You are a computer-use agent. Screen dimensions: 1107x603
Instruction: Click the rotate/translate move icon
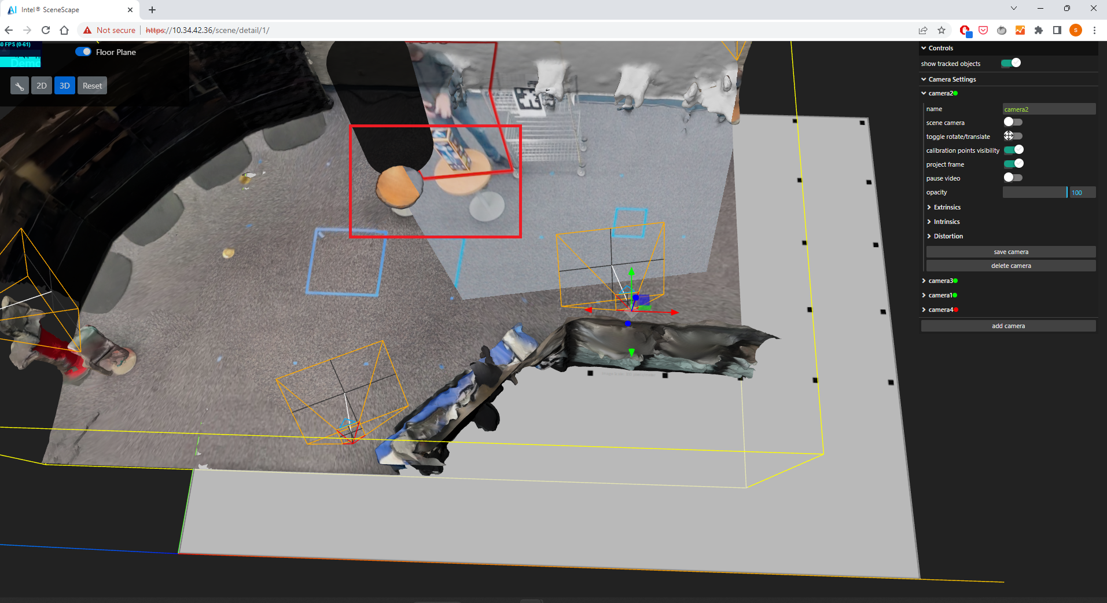tap(1008, 135)
